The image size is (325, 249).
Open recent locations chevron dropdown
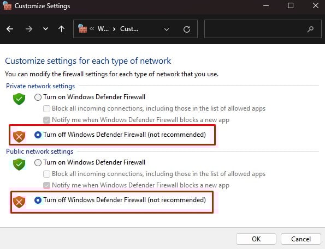coord(45,29)
